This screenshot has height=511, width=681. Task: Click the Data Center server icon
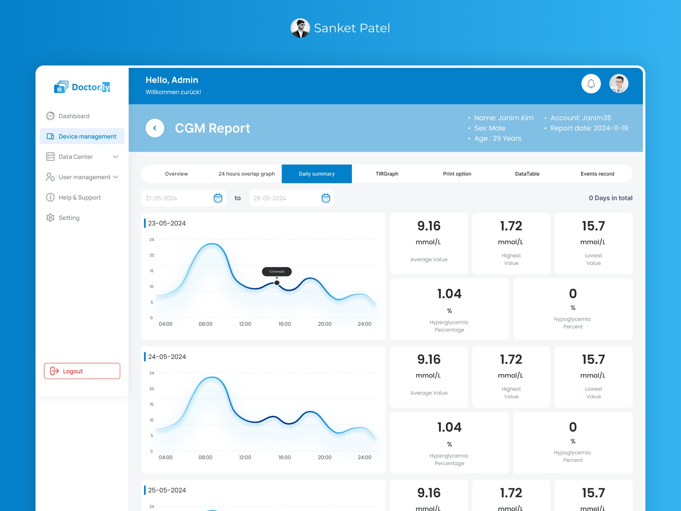pos(50,156)
